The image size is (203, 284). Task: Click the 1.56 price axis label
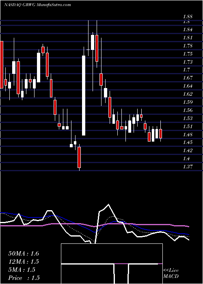coord(188,110)
